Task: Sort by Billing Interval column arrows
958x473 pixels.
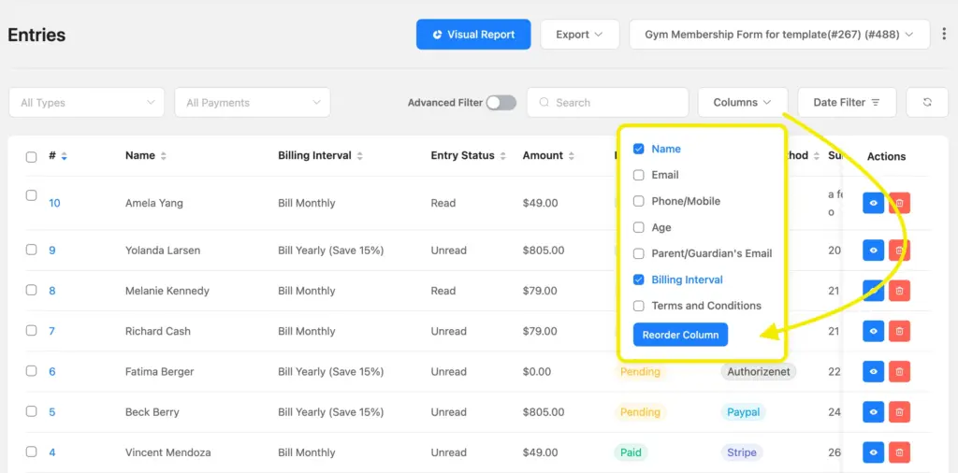Action: coord(360,156)
